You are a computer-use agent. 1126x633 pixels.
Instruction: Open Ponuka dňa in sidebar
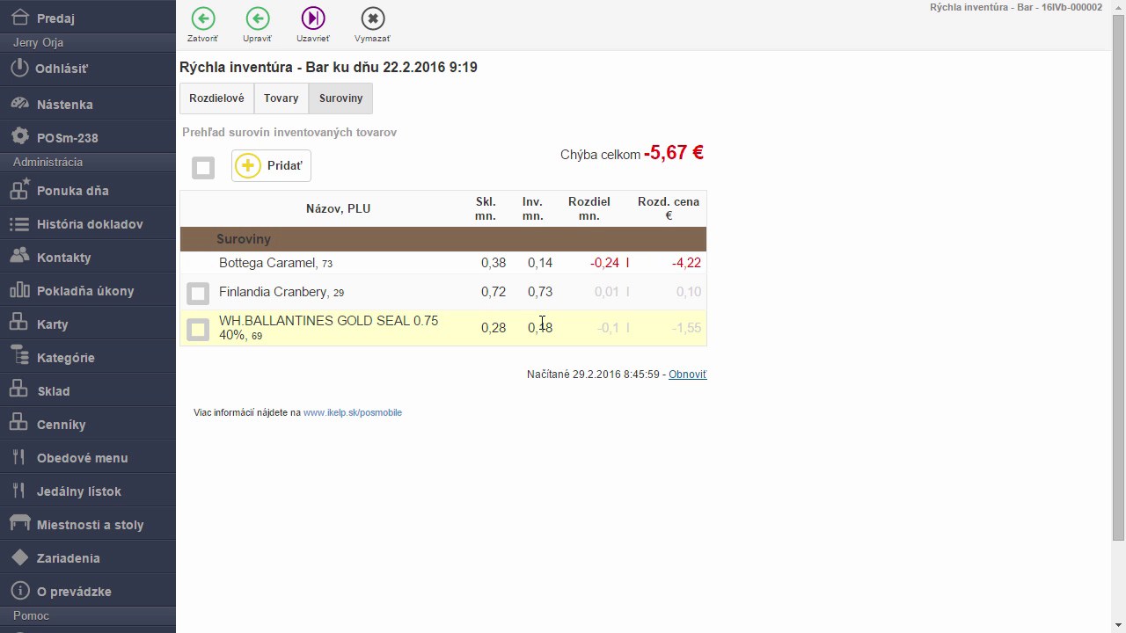pos(88,190)
